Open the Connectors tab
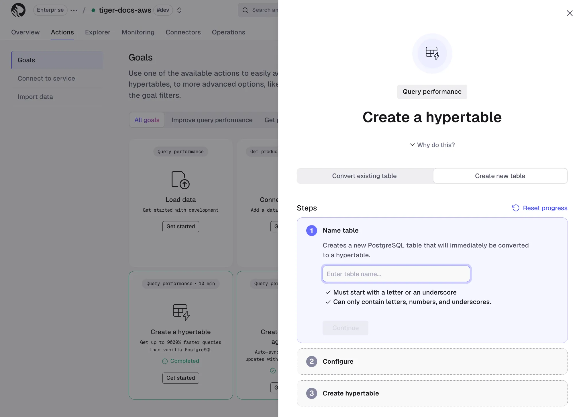The image size is (581, 417). coord(183,32)
